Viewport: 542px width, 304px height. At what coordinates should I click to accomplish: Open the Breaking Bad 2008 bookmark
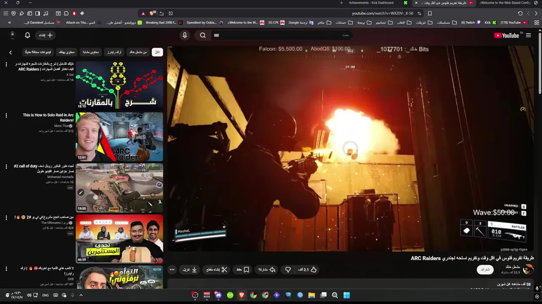click(164, 22)
